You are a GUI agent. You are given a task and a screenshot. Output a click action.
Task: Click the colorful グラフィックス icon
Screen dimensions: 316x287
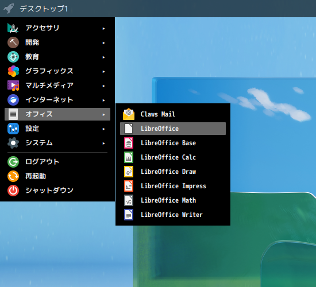[13, 71]
